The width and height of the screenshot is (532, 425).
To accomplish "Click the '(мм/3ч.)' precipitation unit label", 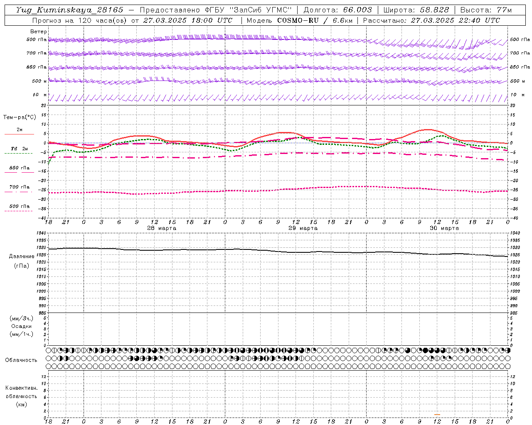I will point(22,318).
